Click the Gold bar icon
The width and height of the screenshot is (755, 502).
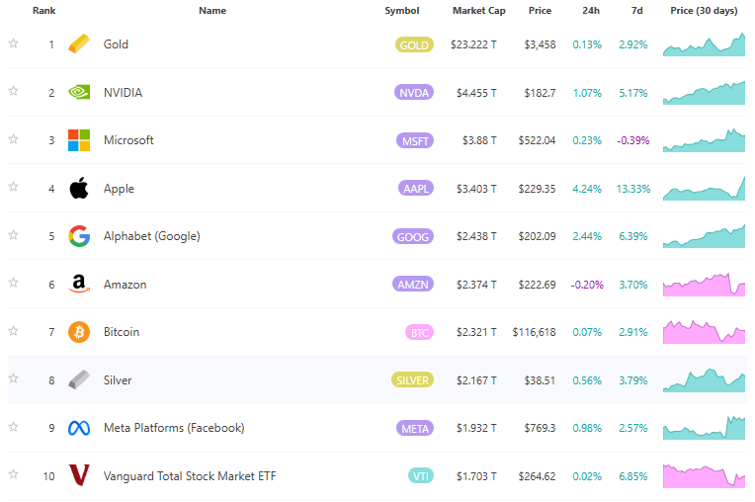(x=79, y=43)
